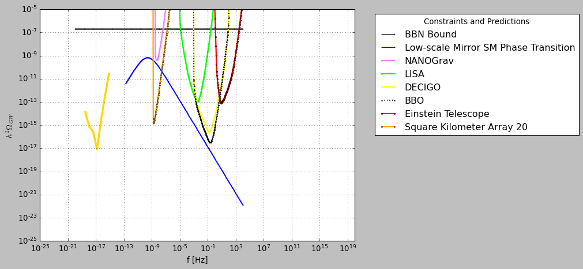The width and height of the screenshot is (583, 269).
Task: Click the x-axis label f [Hz]
Action: [x=197, y=260]
